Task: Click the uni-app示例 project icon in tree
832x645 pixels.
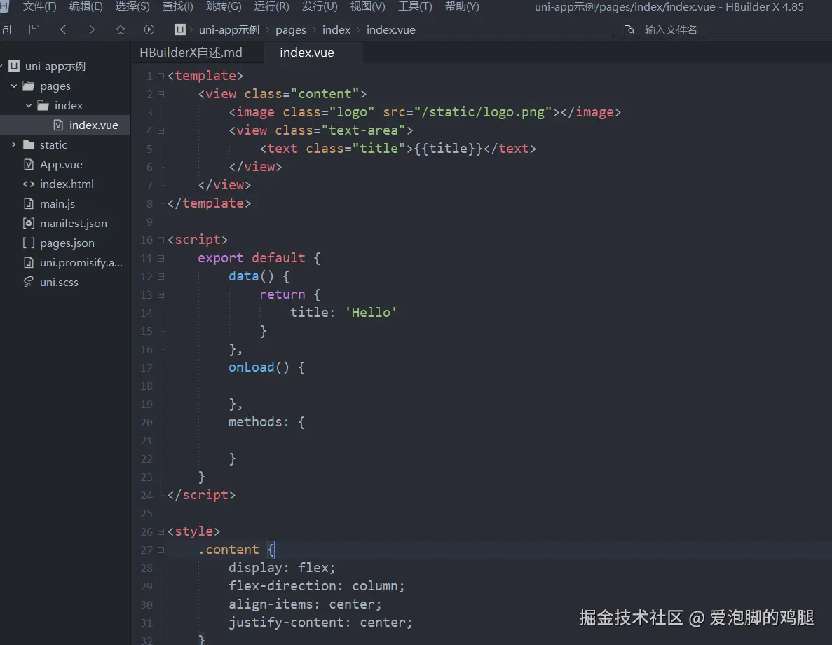Action: (x=14, y=67)
